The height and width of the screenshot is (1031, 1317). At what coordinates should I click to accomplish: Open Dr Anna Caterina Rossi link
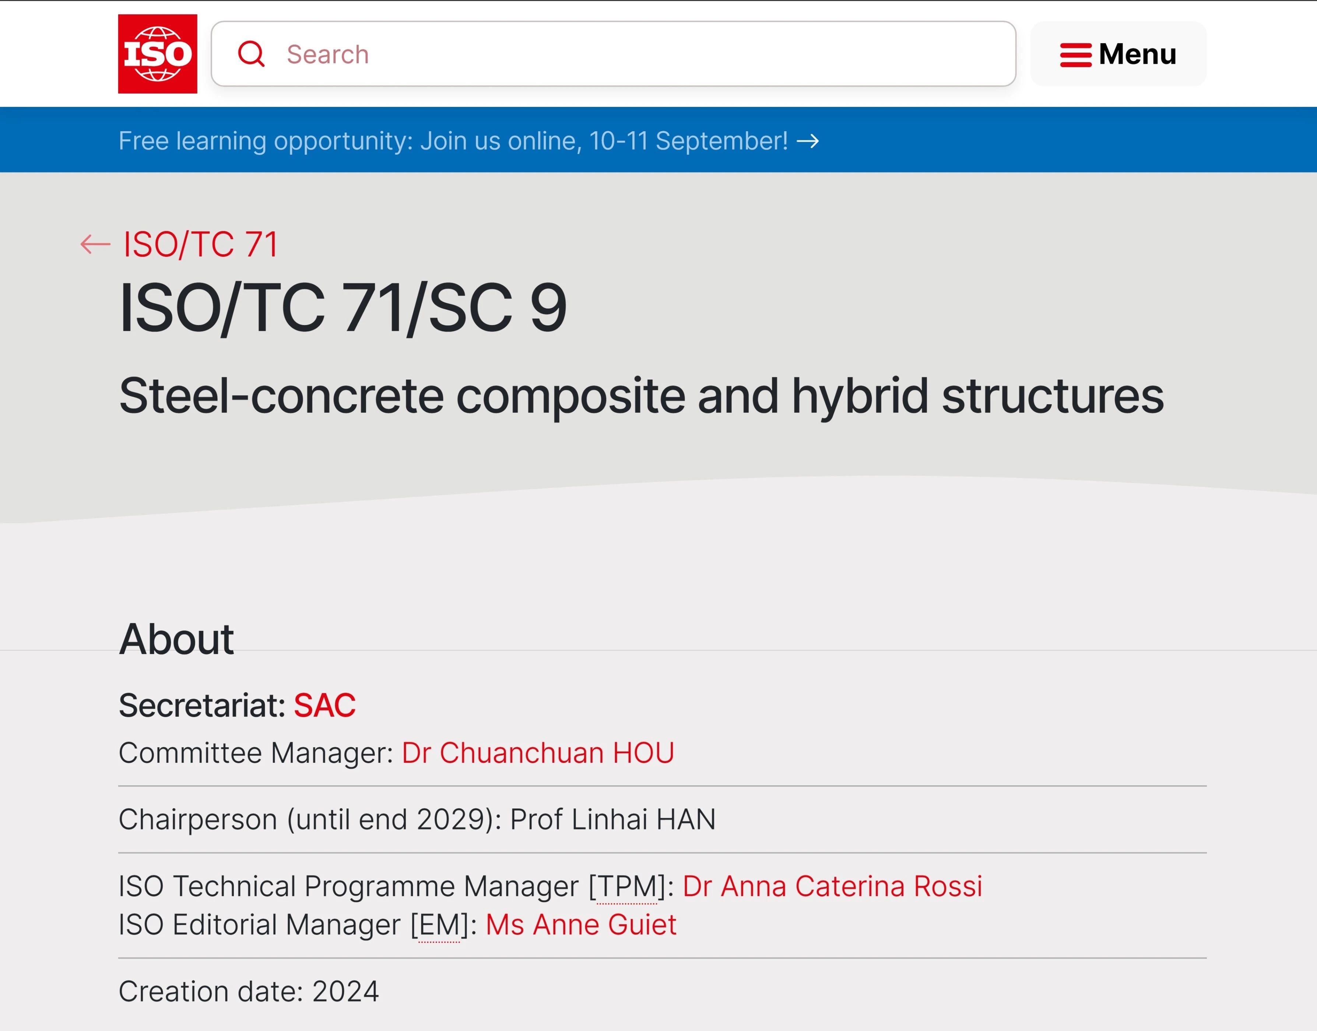tap(832, 886)
